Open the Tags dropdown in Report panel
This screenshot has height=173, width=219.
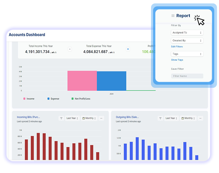pyautogui.click(x=187, y=54)
